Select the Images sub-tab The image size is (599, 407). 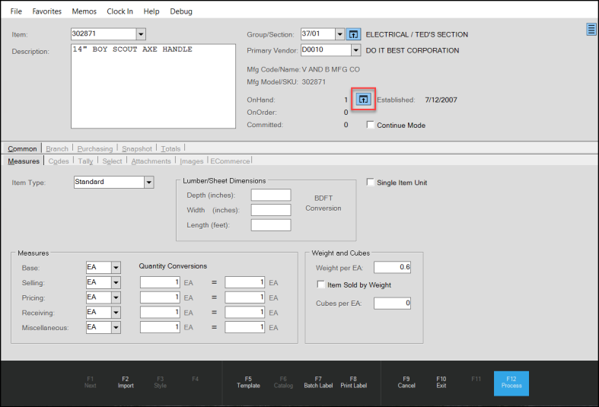[191, 161]
